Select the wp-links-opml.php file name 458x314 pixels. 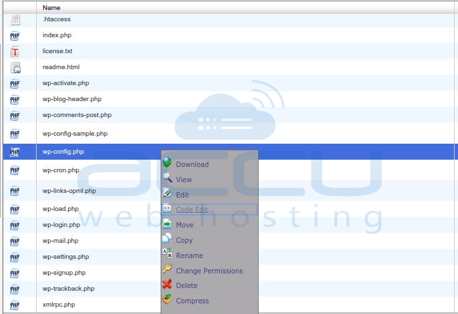point(69,191)
